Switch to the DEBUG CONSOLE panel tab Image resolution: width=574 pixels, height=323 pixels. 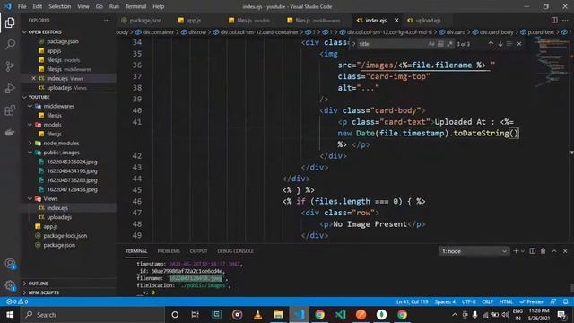coord(235,251)
